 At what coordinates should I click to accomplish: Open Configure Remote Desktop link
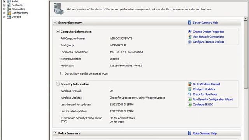click(209, 42)
